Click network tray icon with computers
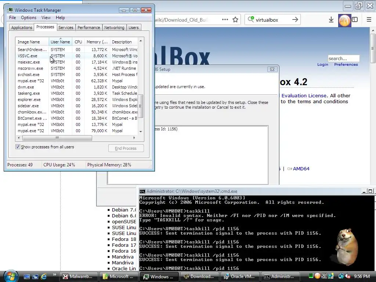Viewport: 376px width, 282px height. coord(341,276)
